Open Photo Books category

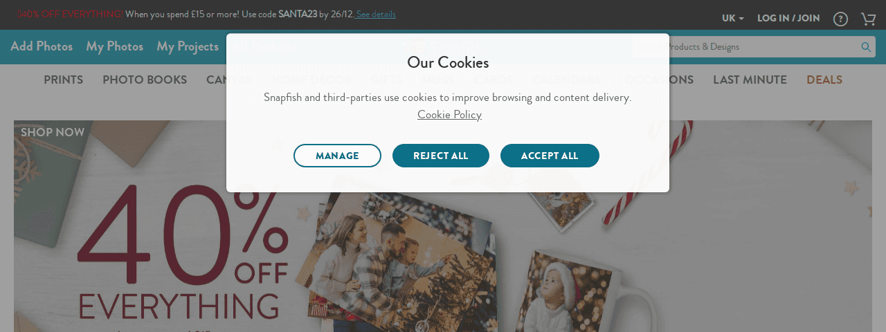click(x=145, y=80)
